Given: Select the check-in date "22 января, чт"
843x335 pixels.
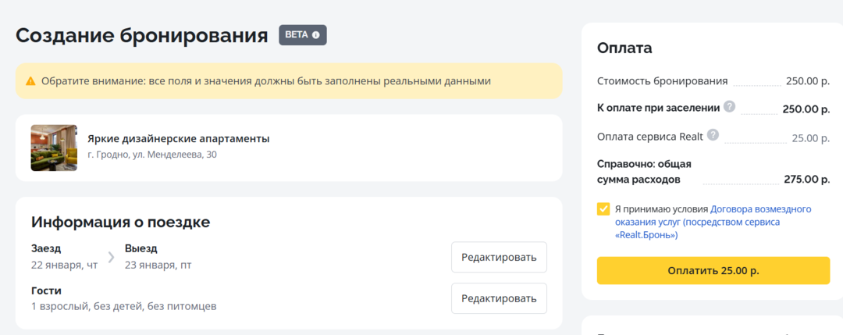Looking at the screenshot, I should point(64,265).
